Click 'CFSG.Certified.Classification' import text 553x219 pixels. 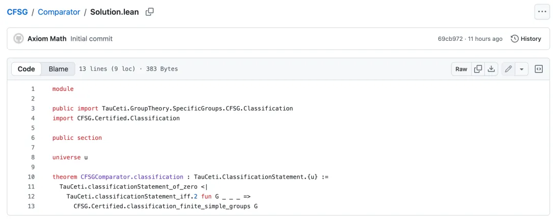tap(129, 118)
